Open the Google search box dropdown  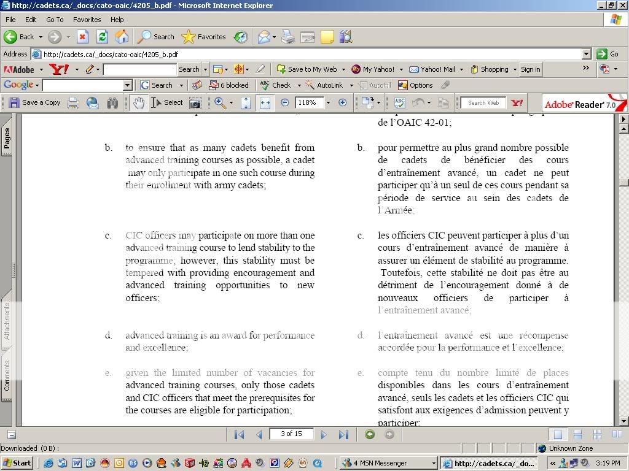127,85
